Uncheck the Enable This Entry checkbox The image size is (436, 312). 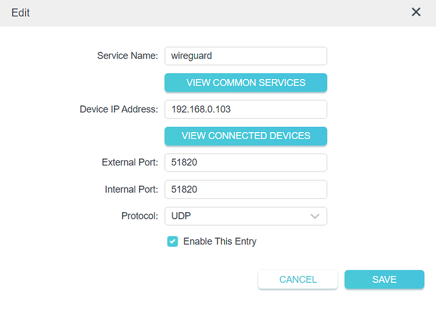point(173,241)
